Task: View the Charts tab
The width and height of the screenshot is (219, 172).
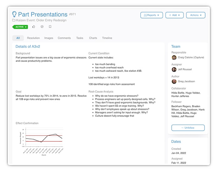Action: pyautogui.click(x=93, y=38)
